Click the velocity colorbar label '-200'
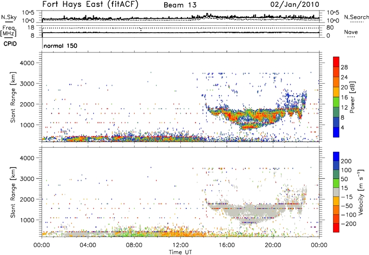This screenshot has width=369, height=255. (348, 224)
